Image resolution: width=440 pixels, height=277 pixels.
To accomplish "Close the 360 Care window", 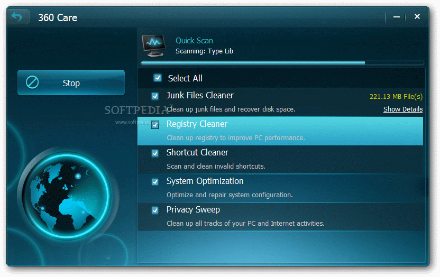I will pyautogui.click(x=417, y=16).
